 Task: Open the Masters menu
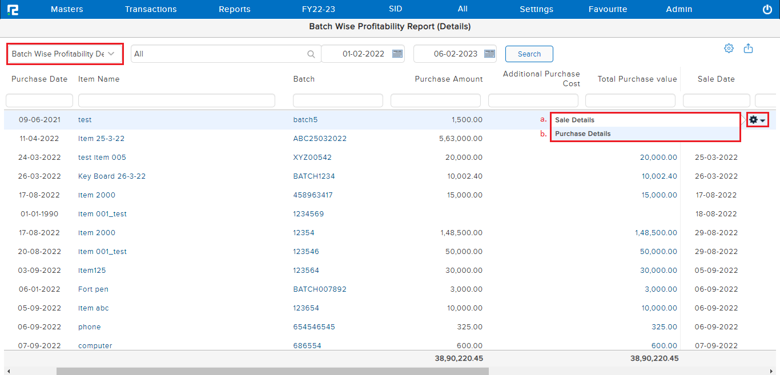click(67, 9)
